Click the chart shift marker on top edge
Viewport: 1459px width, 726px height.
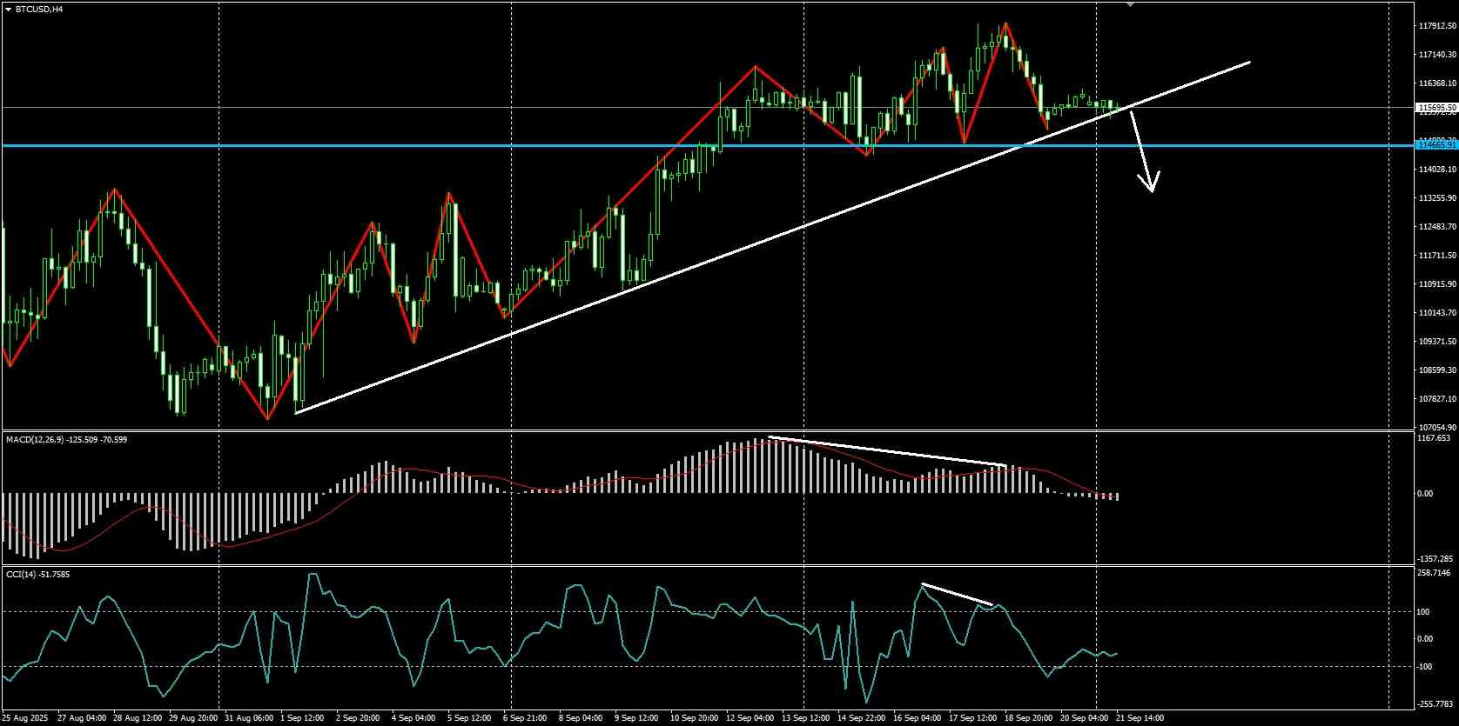pyautogui.click(x=1130, y=4)
